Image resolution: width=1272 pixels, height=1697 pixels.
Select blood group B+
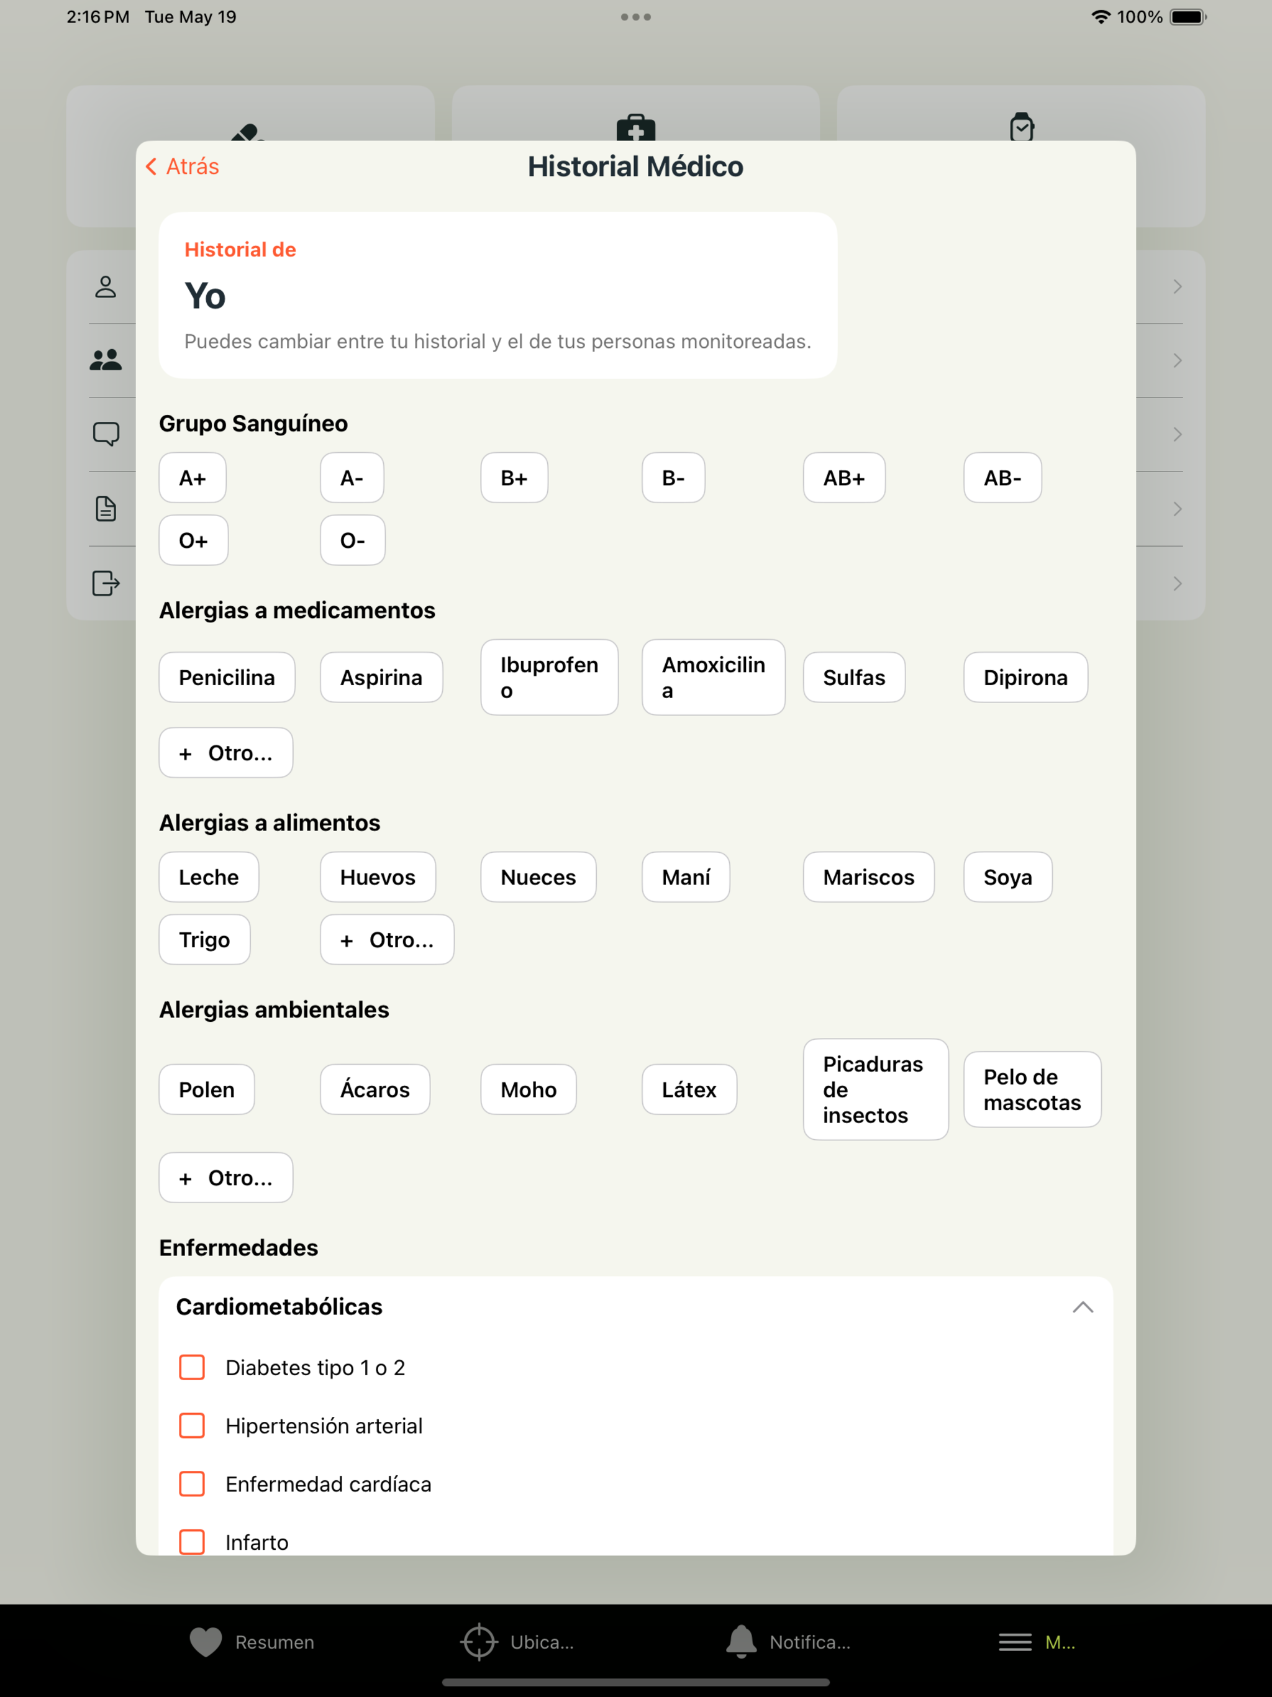tap(514, 478)
